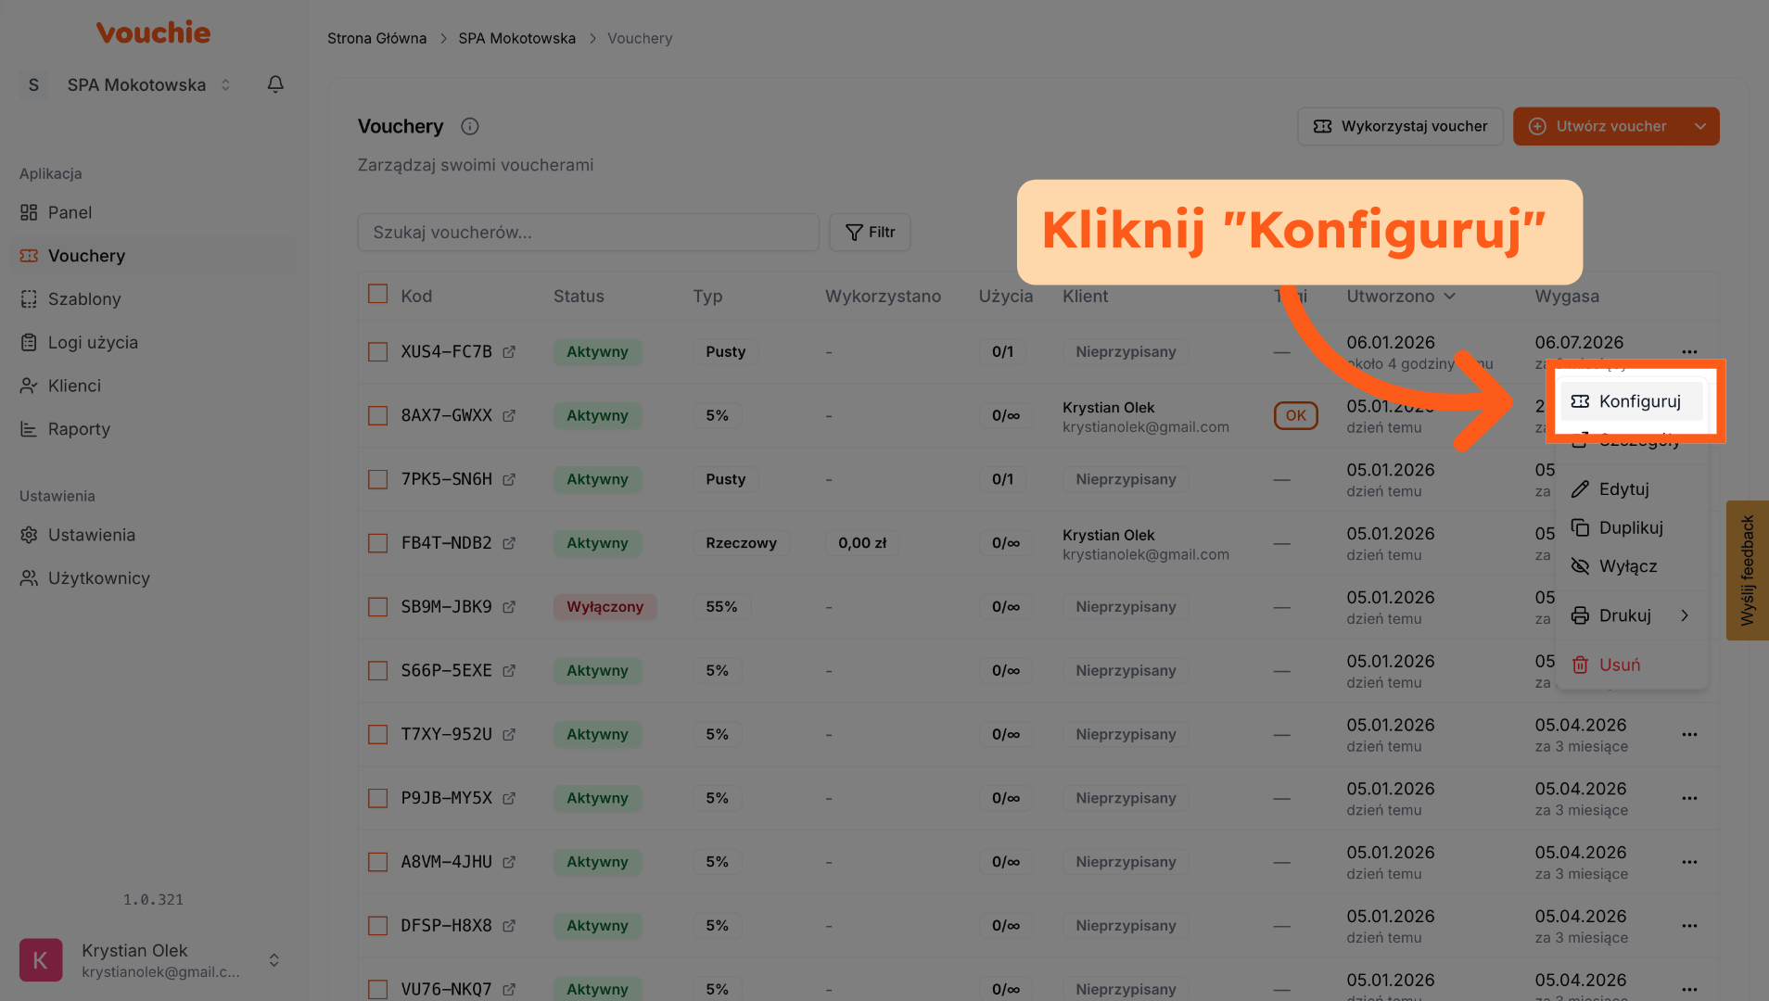Choose Konfiguruj in the context menu
The image size is (1769, 1001).
[1638, 401]
